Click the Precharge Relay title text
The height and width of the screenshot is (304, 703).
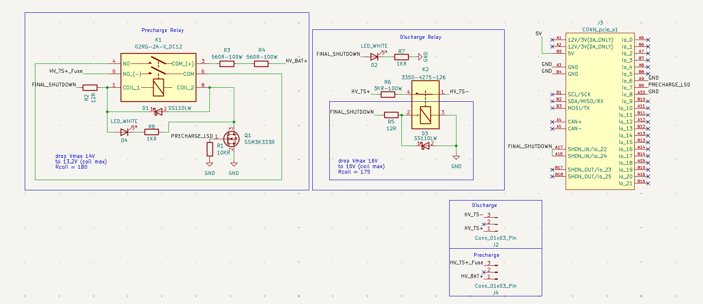pos(163,30)
